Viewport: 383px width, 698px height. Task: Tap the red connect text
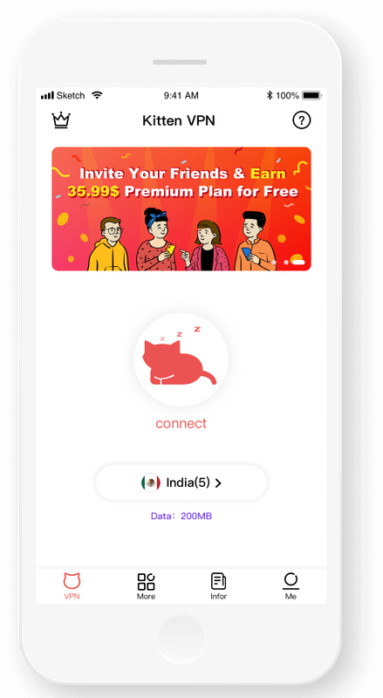(181, 423)
